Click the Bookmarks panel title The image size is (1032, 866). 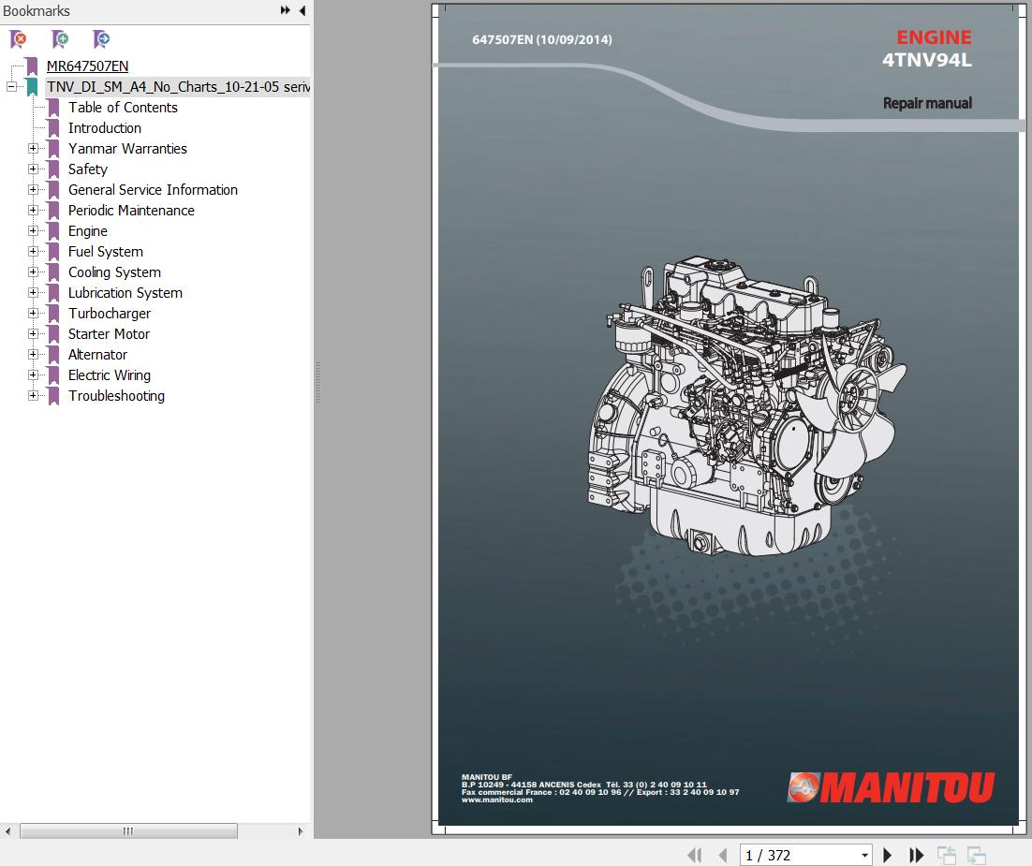pyautogui.click(x=37, y=11)
